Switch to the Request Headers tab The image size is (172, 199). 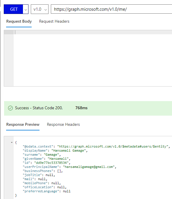tap(54, 21)
